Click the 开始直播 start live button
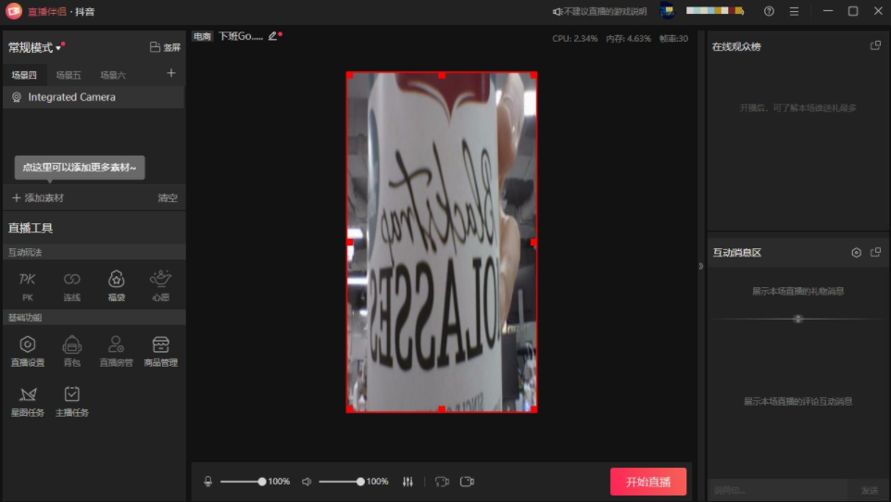Screen dimensions: 891x502 (x=647, y=482)
